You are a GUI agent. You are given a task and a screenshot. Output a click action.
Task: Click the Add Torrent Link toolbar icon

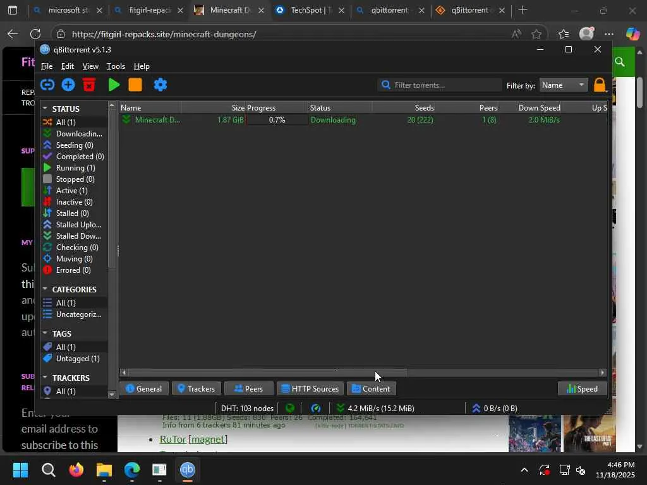pos(47,85)
